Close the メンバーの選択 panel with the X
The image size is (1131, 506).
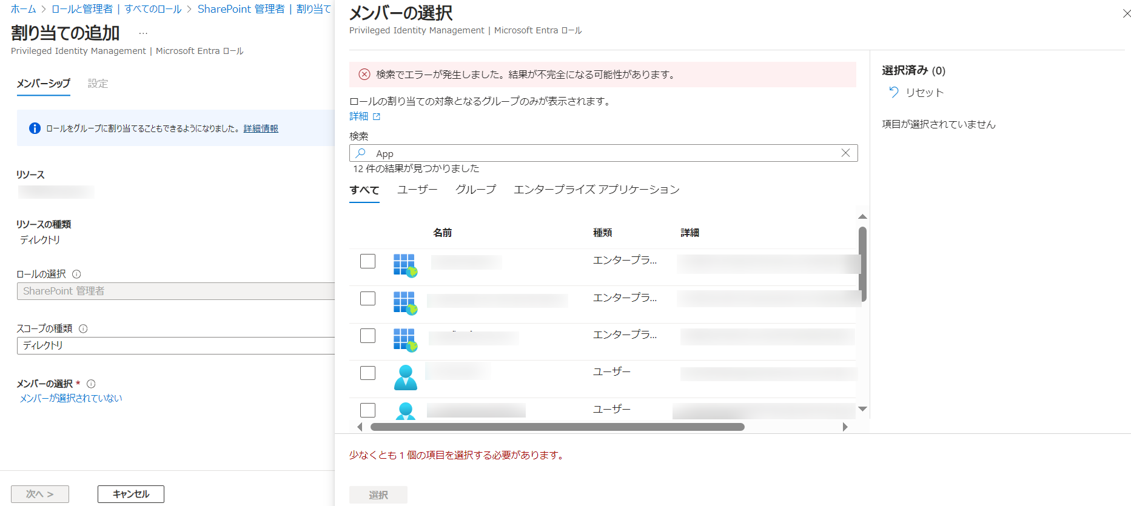[x=1126, y=13]
